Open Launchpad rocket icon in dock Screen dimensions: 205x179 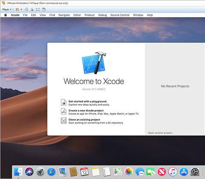pyautogui.click(x=40, y=172)
